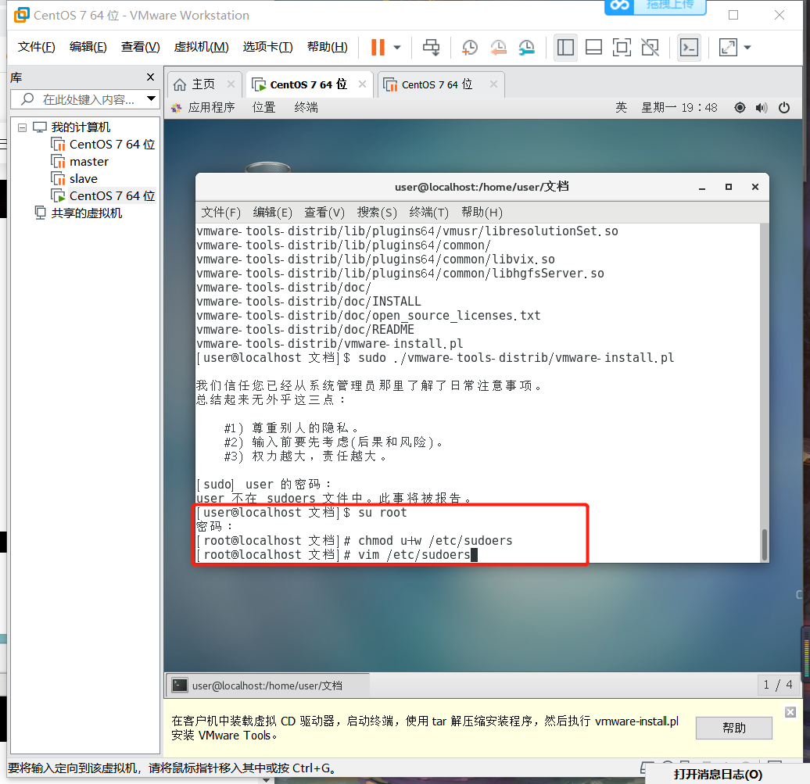Enter full screen mode for the VM
Image resolution: width=810 pixels, height=784 pixels.
pyautogui.click(x=622, y=48)
